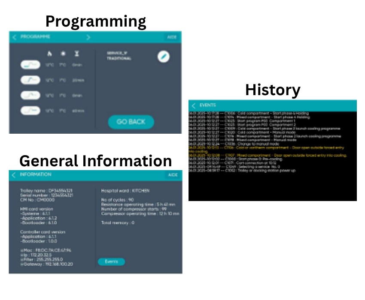Select yellow Mixed compartment door open alert
The height and width of the screenshot is (300, 365).
(268, 155)
